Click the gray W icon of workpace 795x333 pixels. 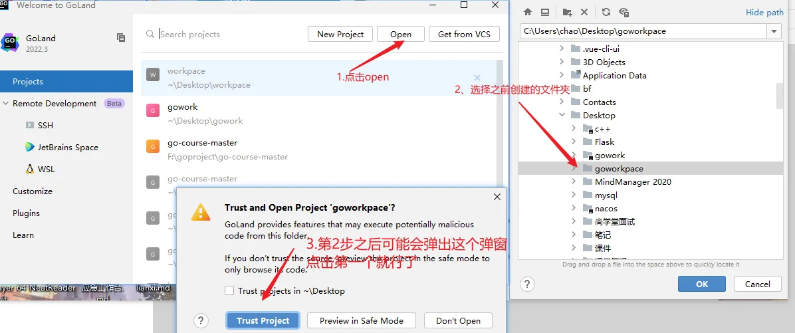click(x=153, y=75)
